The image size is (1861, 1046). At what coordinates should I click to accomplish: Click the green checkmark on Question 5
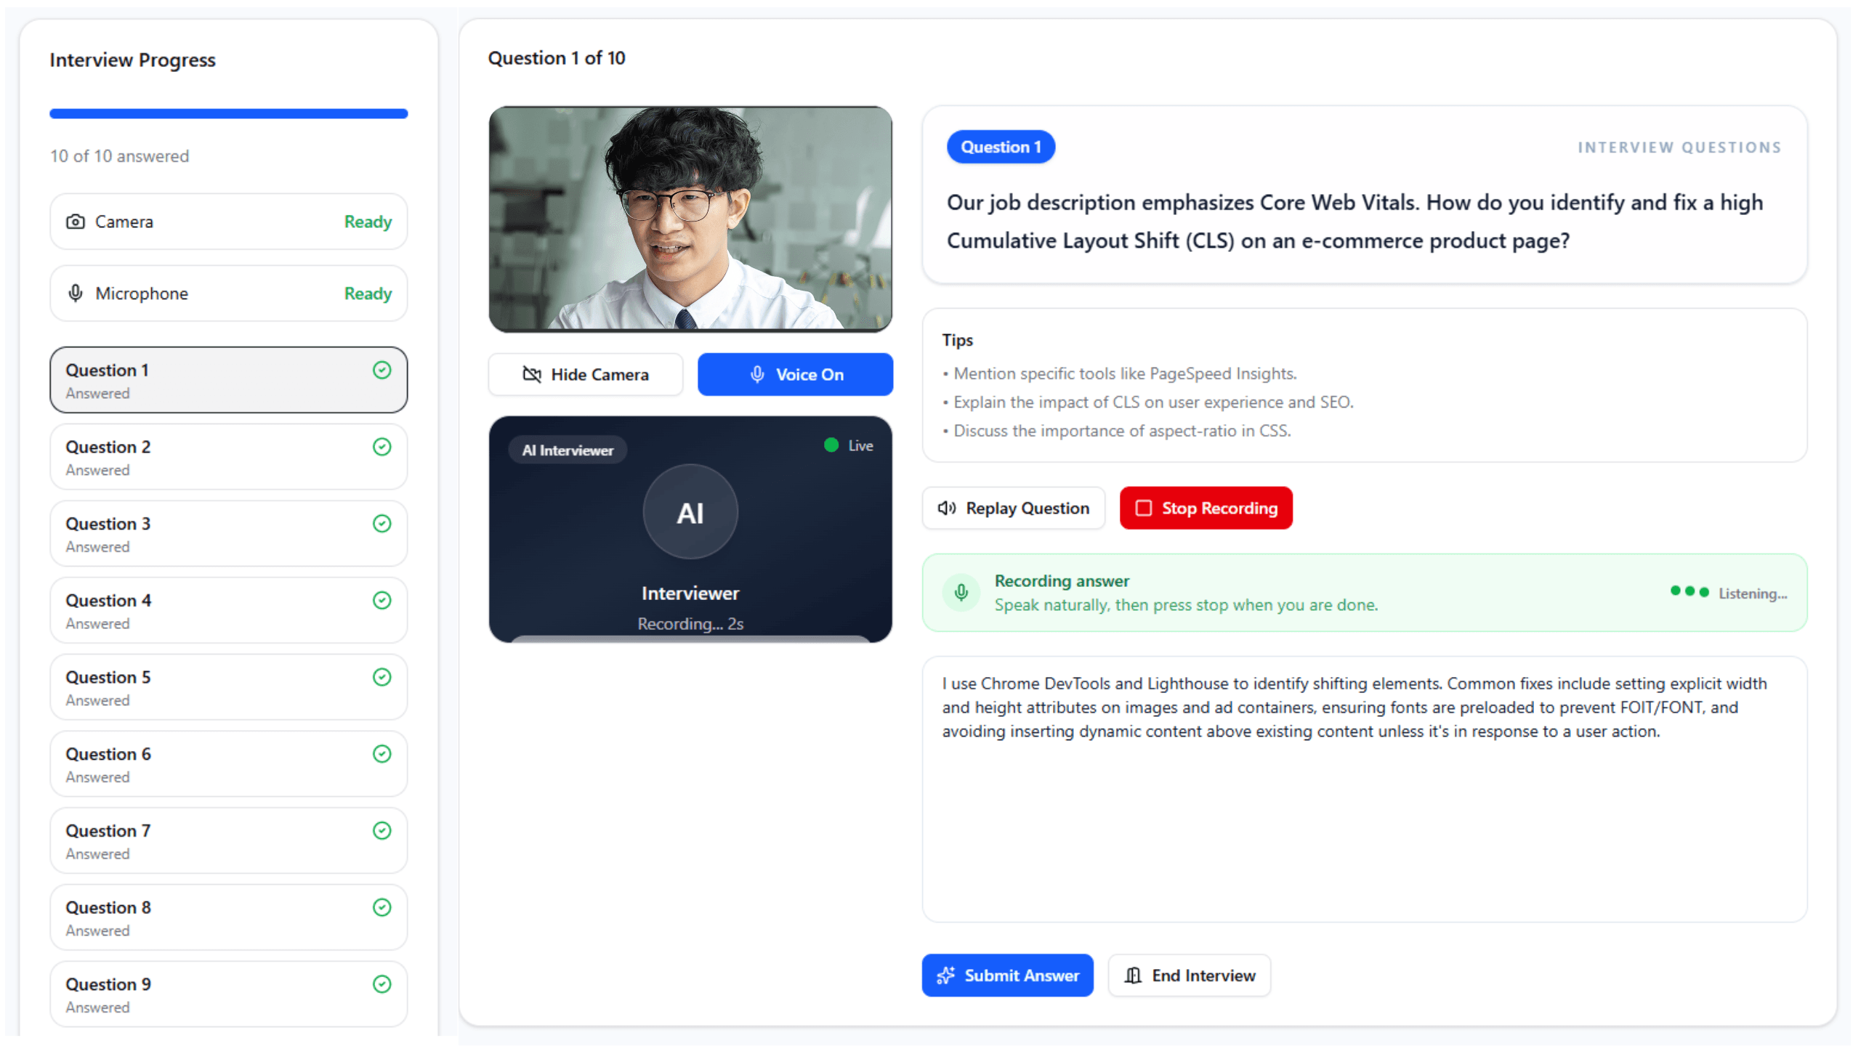pos(382,678)
